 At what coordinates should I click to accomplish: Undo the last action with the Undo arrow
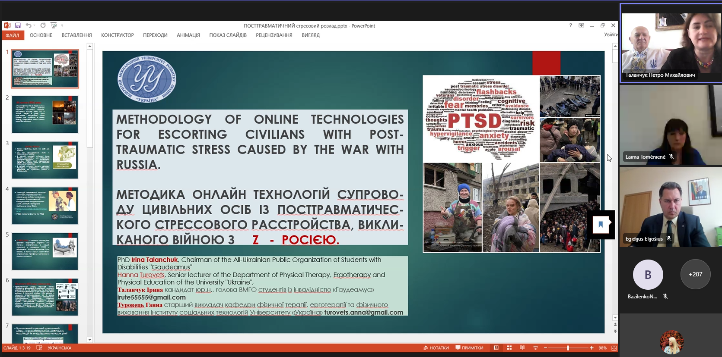pos(28,25)
